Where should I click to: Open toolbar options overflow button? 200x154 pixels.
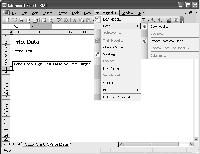tap(182, 20)
